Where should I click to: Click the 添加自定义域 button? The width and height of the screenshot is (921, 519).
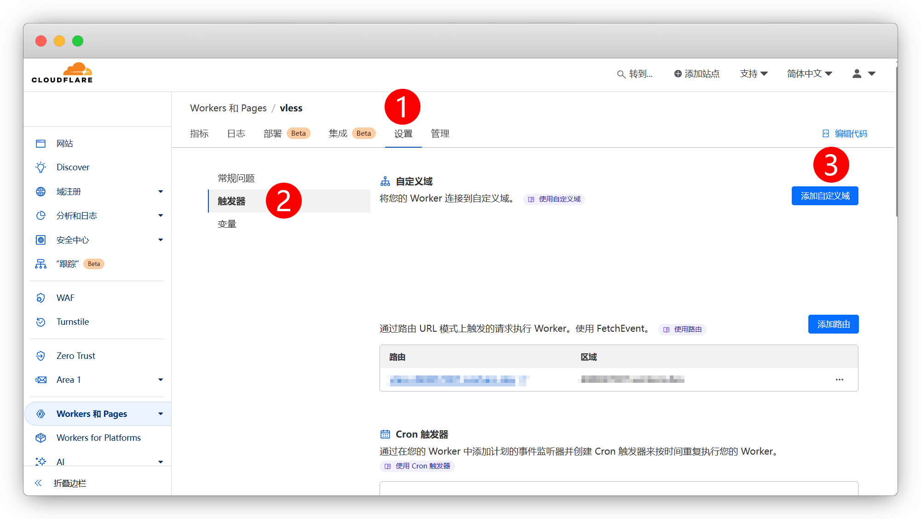pos(825,196)
